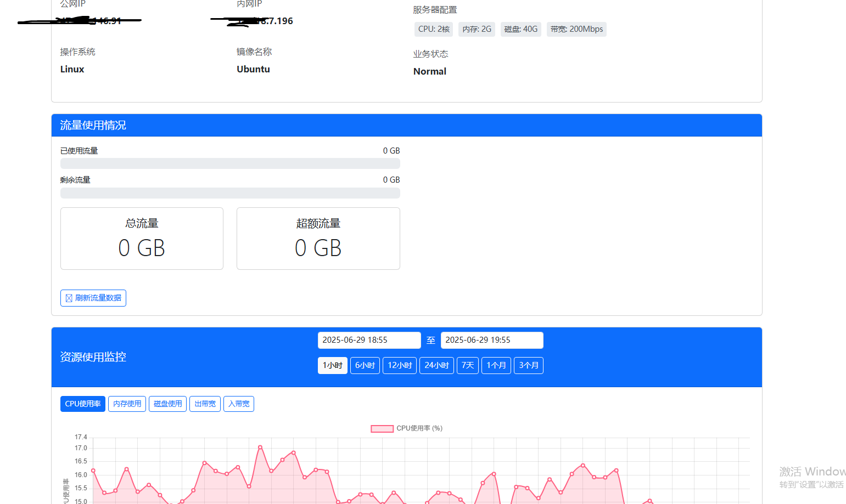Click the Linux operating system value

(x=72, y=69)
